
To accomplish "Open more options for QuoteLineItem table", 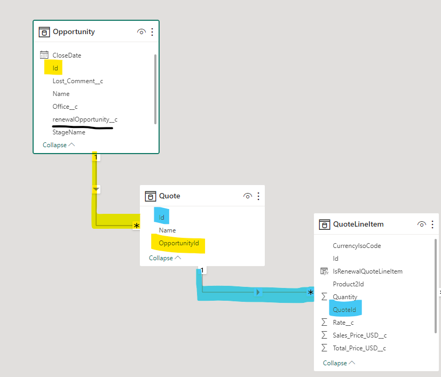I will pyautogui.click(x=432, y=224).
